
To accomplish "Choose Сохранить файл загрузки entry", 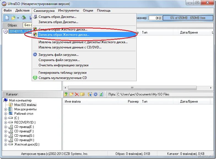I will click(84, 60).
